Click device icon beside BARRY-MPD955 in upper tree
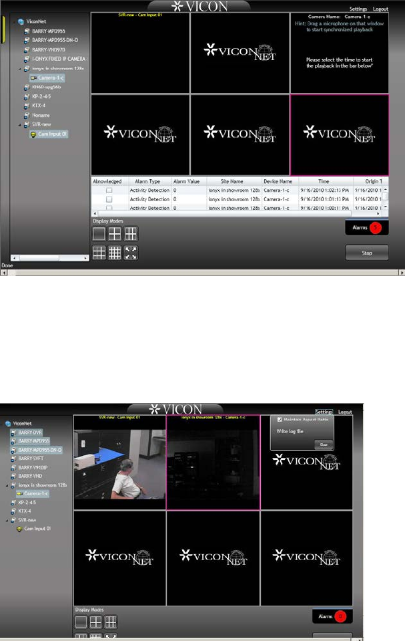The image size is (405, 641). [27, 31]
